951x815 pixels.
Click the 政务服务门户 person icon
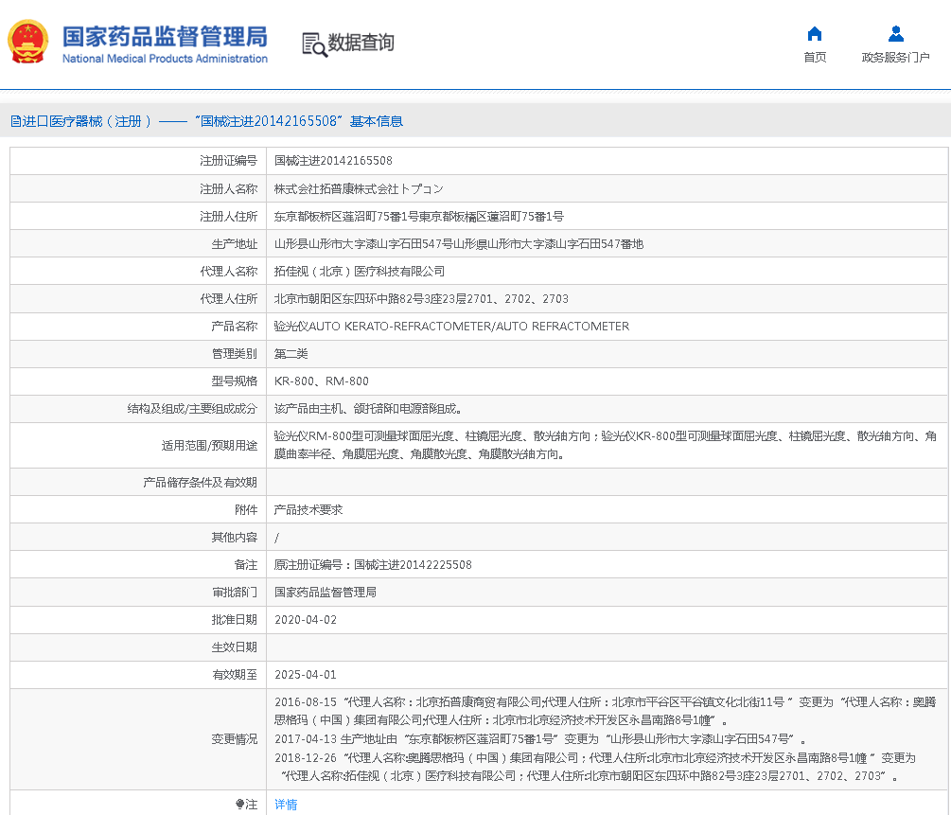coord(895,34)
